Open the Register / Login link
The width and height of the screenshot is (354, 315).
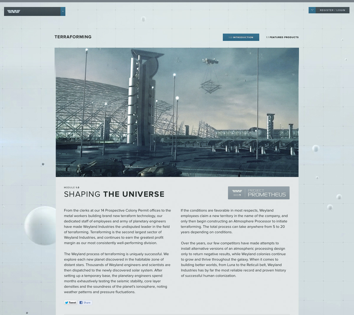(x=332, y=10)
